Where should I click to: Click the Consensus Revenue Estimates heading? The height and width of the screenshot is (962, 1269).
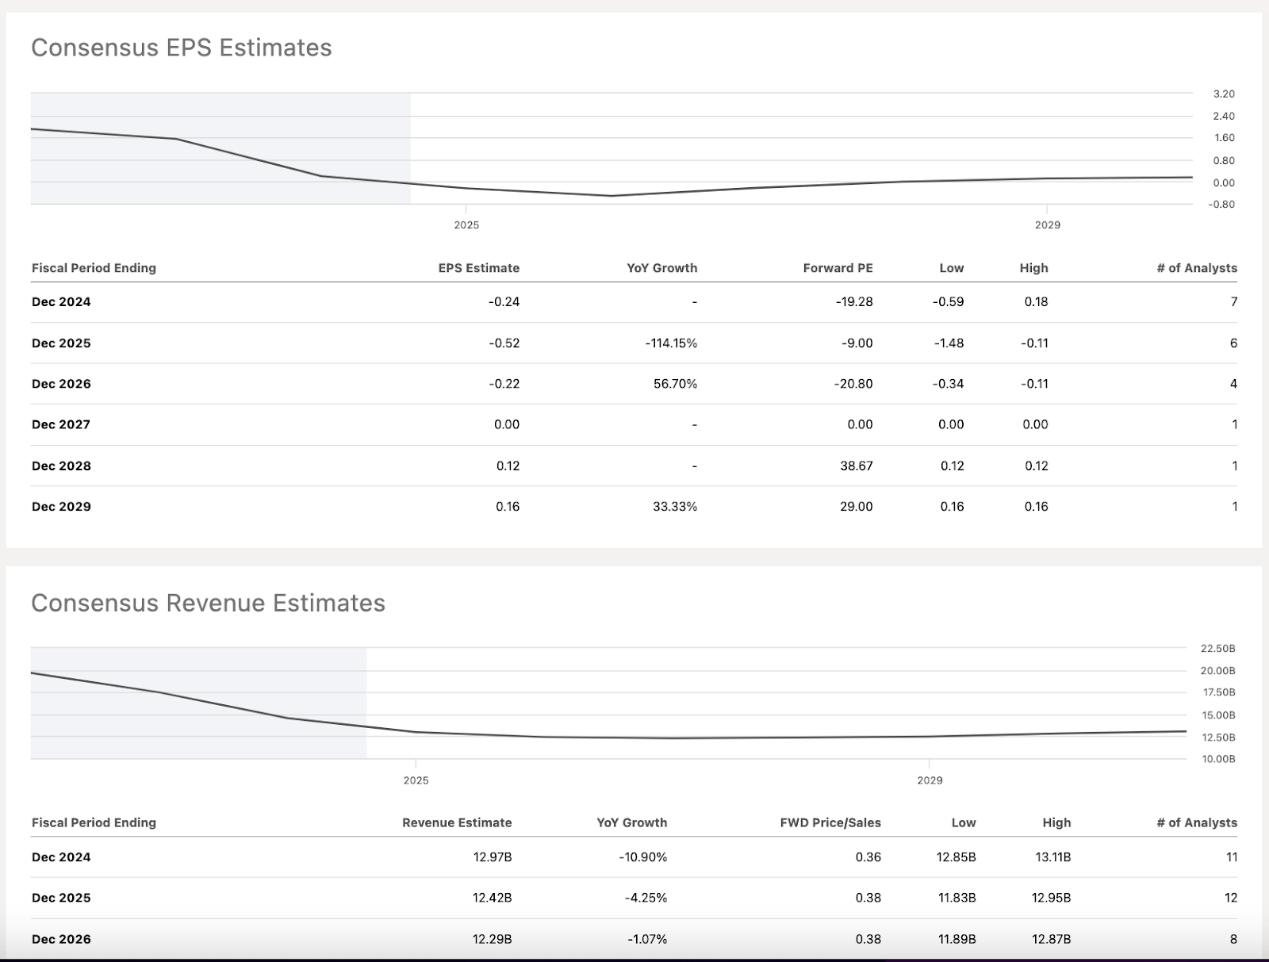208,603
